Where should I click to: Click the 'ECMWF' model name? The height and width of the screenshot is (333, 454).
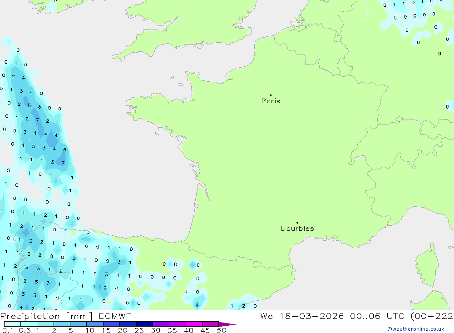point(115,316)
